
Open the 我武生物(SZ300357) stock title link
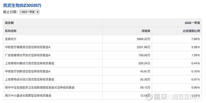(x=22, y=5)
